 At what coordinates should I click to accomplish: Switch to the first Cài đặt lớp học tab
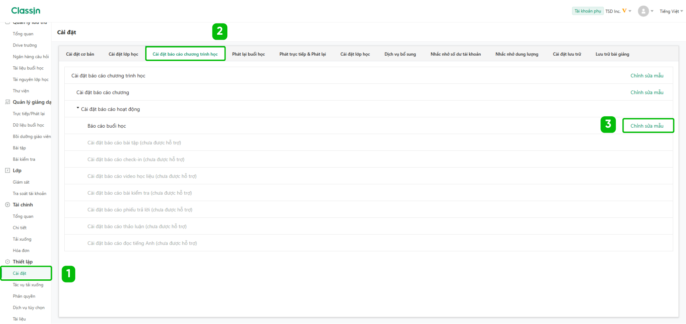click(123, 54)
